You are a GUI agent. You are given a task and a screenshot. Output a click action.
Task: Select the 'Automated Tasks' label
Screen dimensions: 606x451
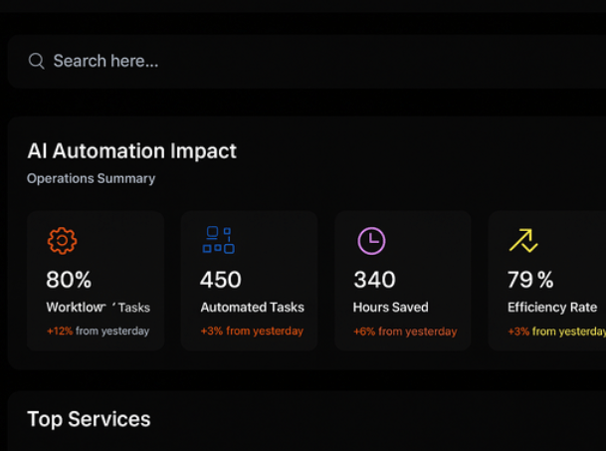click(252, 307)
